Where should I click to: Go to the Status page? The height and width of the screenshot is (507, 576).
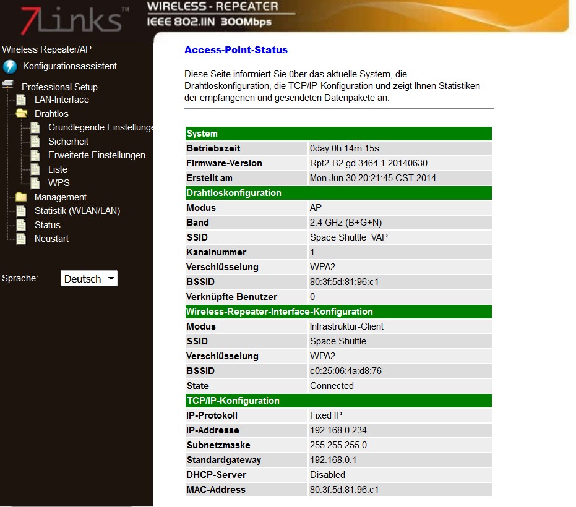pos(47,225)
